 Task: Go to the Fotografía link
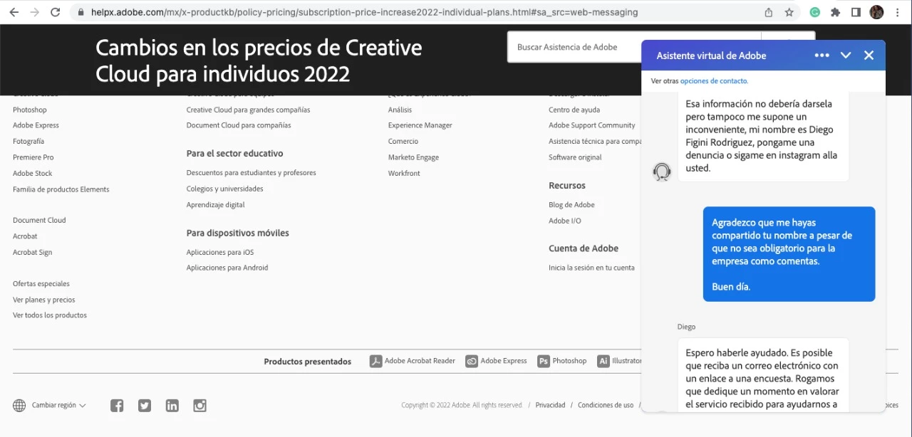28,141
